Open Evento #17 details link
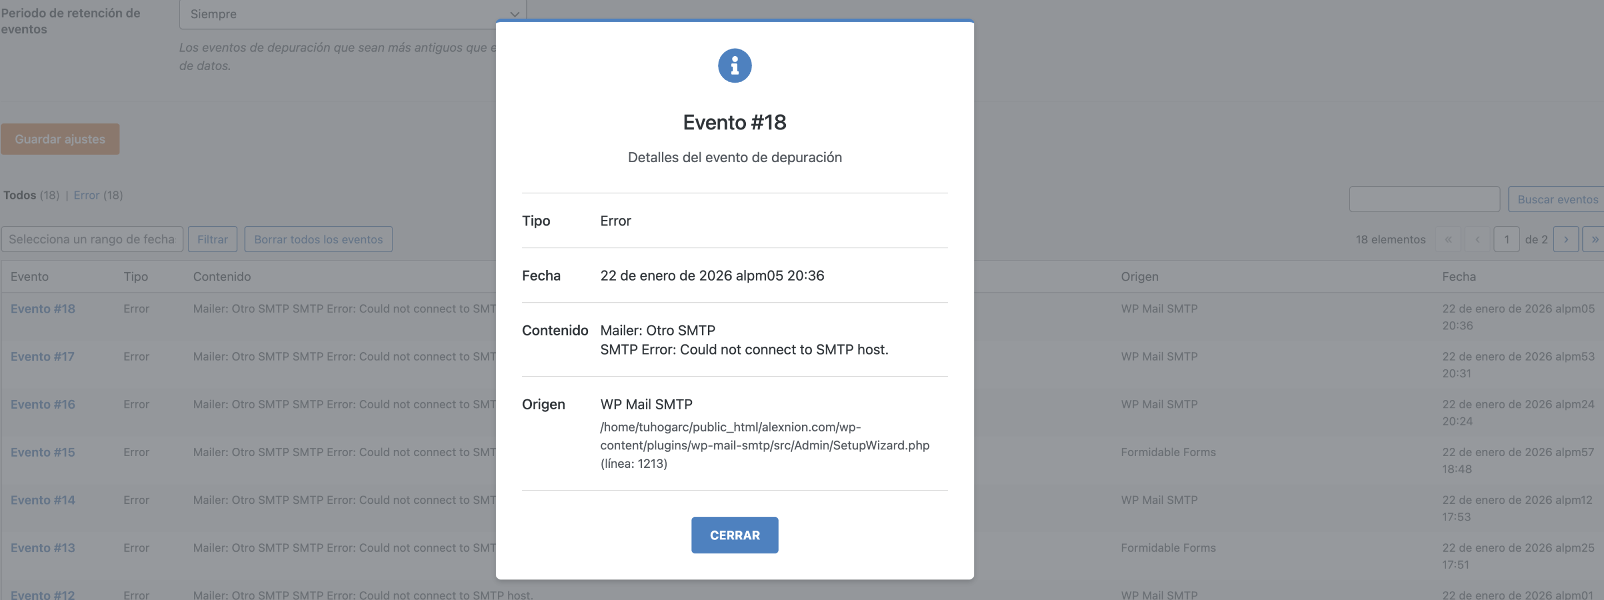The image size is (1604, 600). point(42,357)
